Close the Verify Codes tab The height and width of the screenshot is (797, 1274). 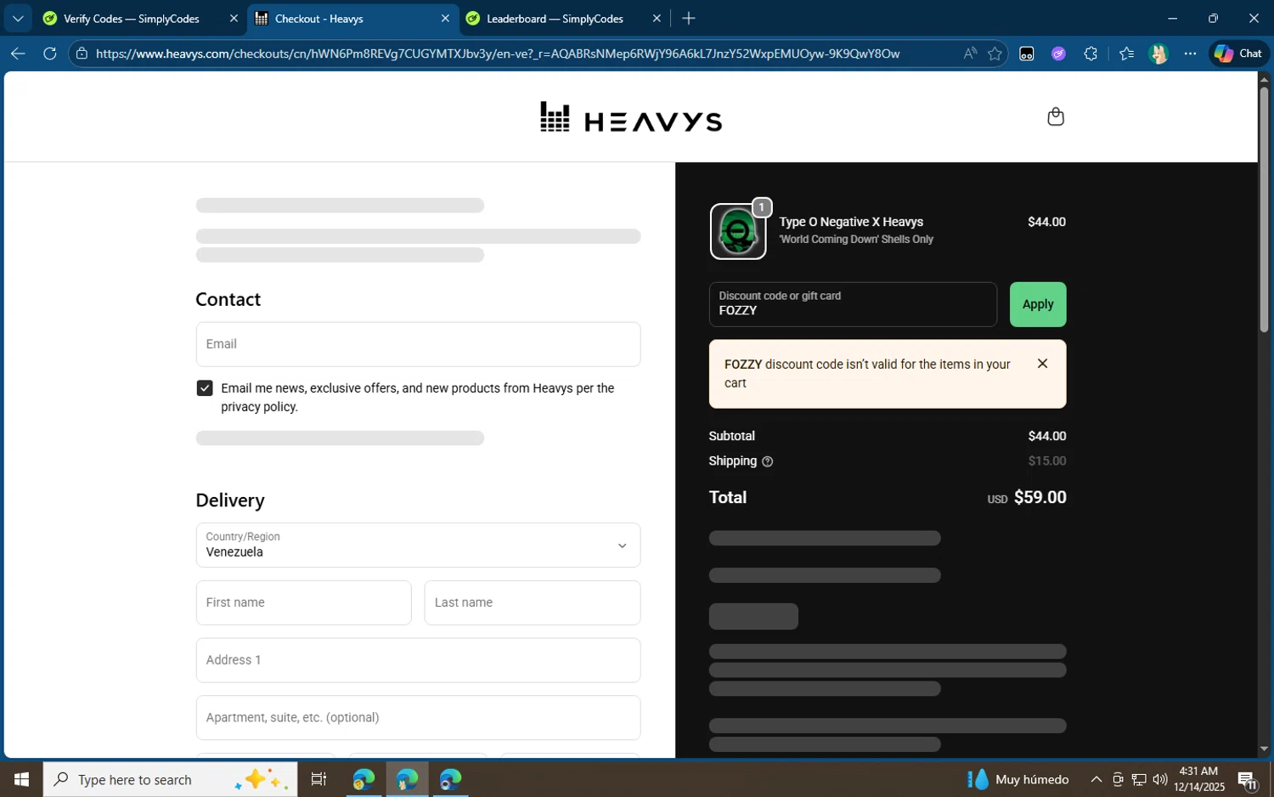234,19
